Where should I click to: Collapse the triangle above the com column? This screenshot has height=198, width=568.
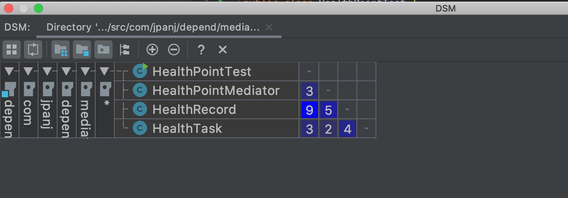(28, 71)
